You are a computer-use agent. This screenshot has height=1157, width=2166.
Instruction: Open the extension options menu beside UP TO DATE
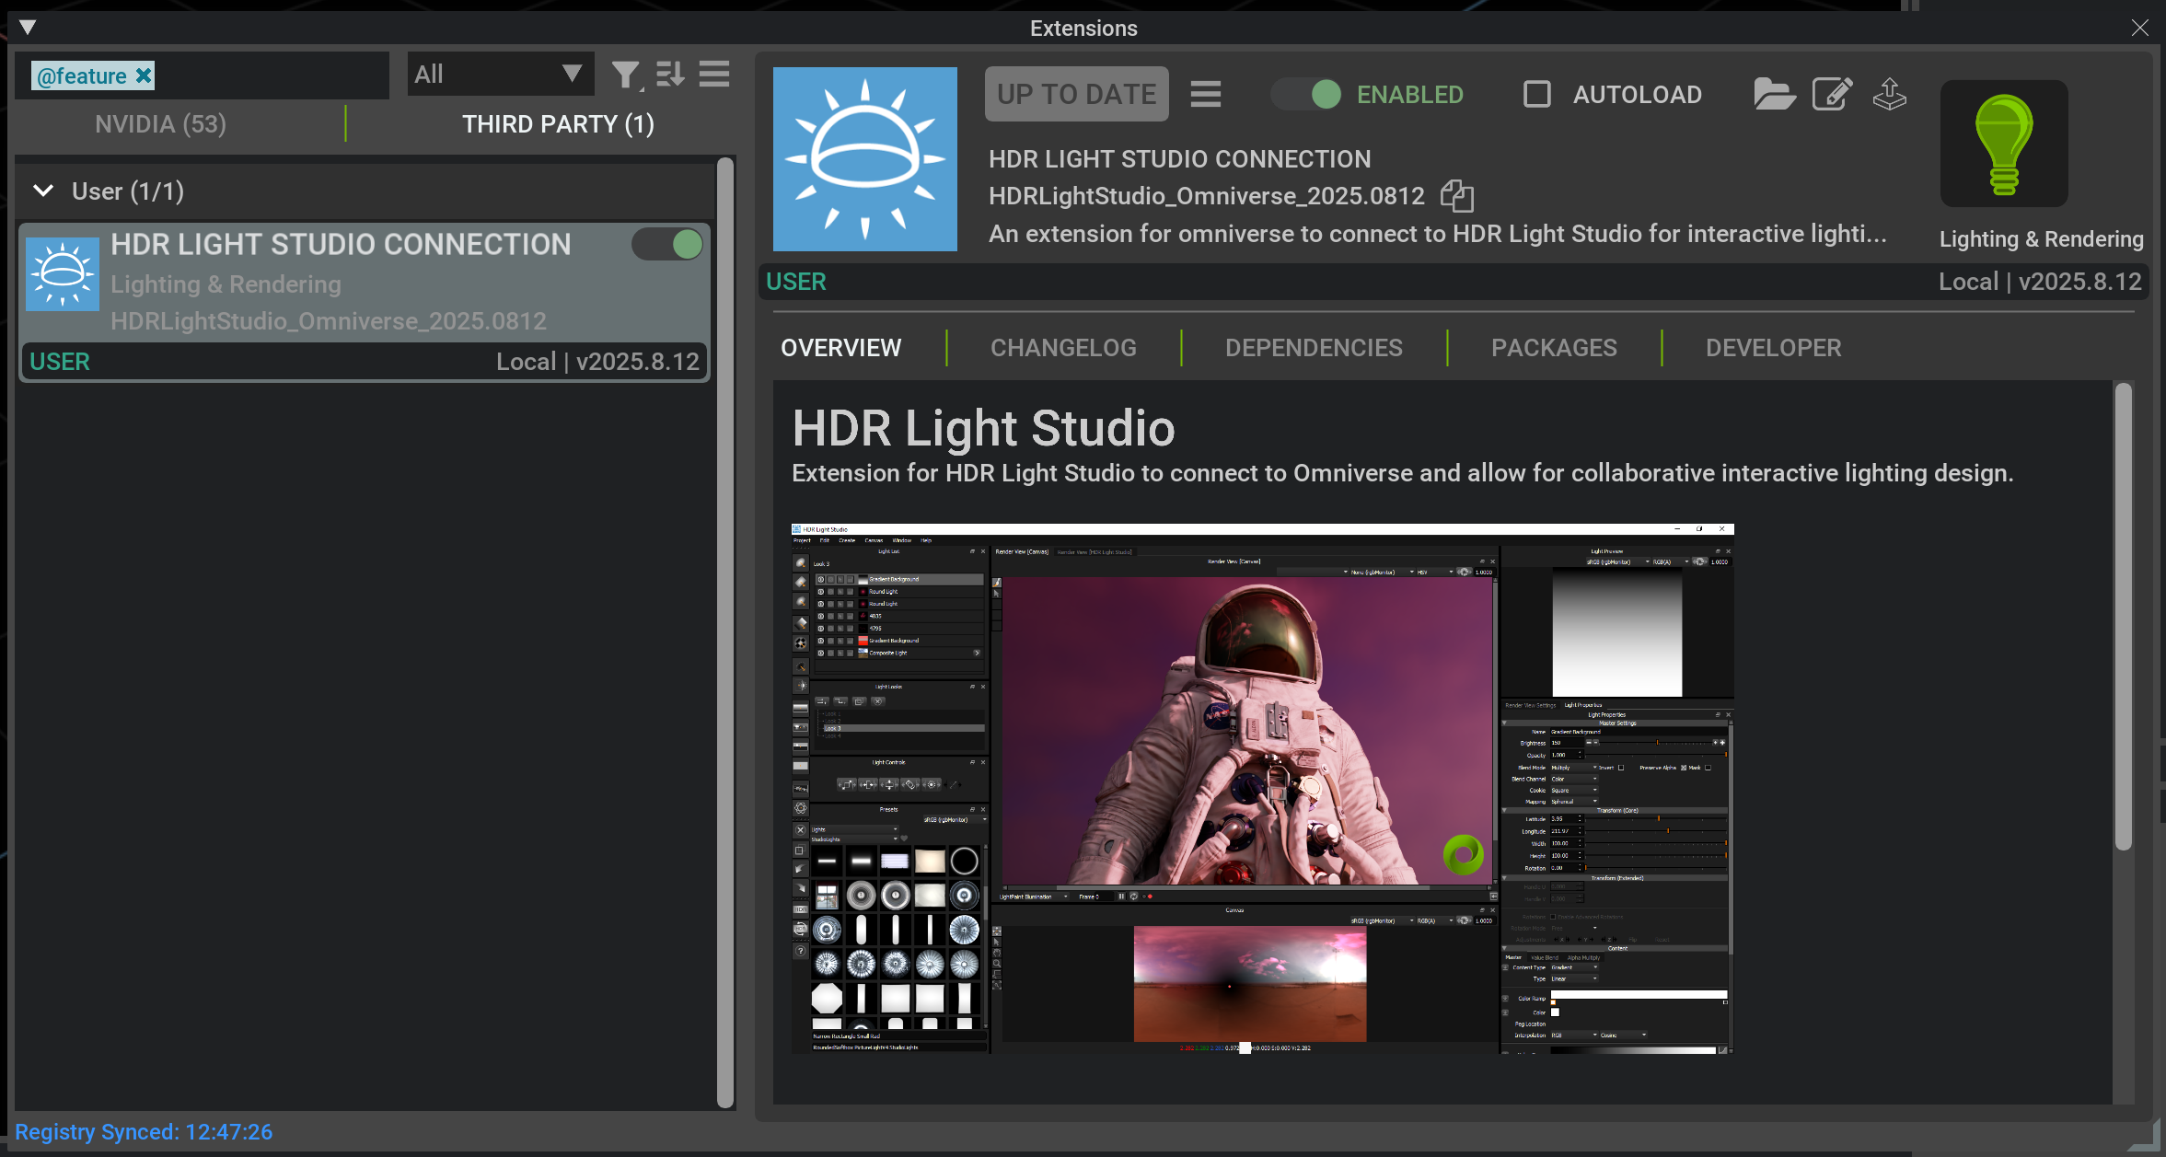[x=1206, y=93]
